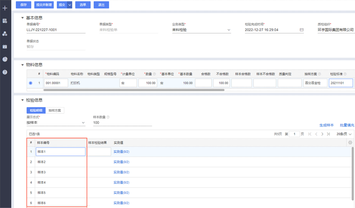
Task: Open the help question mark sidebar icon
Action: pyautogui.click(x=5, y=72)
